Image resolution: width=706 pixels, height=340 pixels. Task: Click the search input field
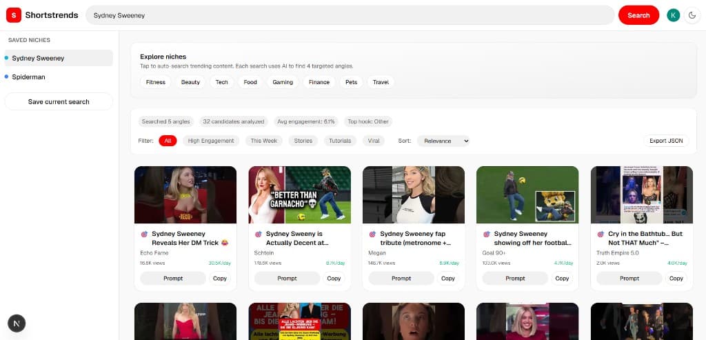[x=350, y=15]
